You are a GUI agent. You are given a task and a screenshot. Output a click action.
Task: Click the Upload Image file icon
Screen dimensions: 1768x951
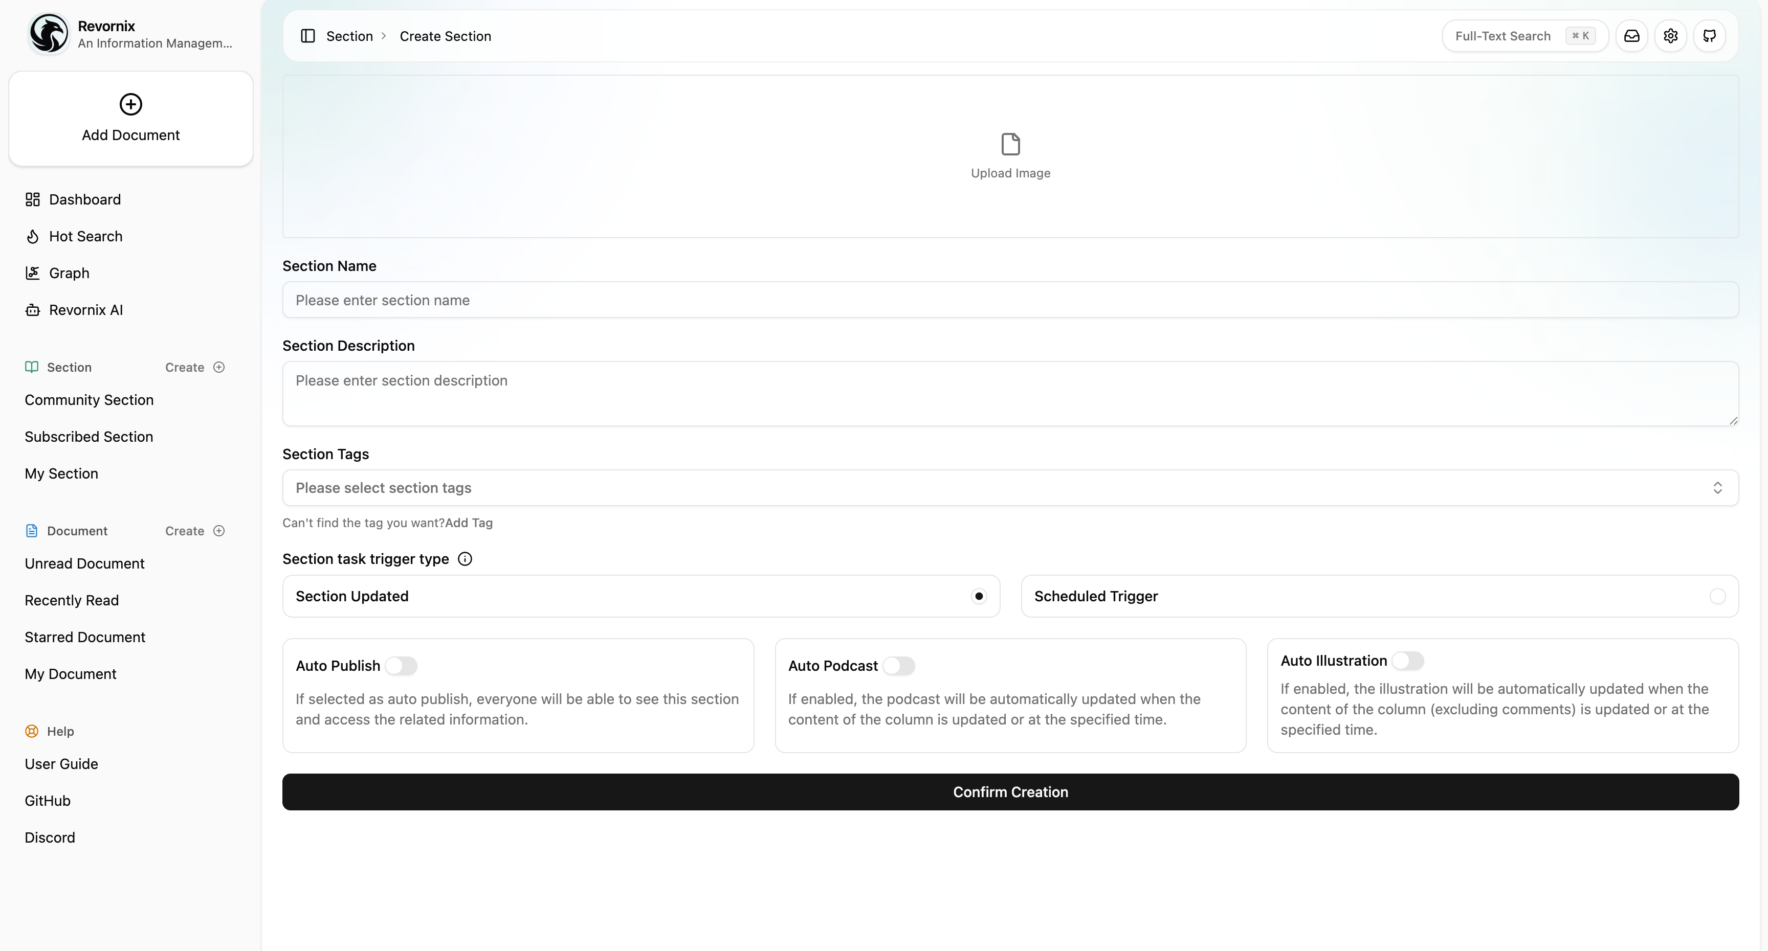tap(1010, 144)
